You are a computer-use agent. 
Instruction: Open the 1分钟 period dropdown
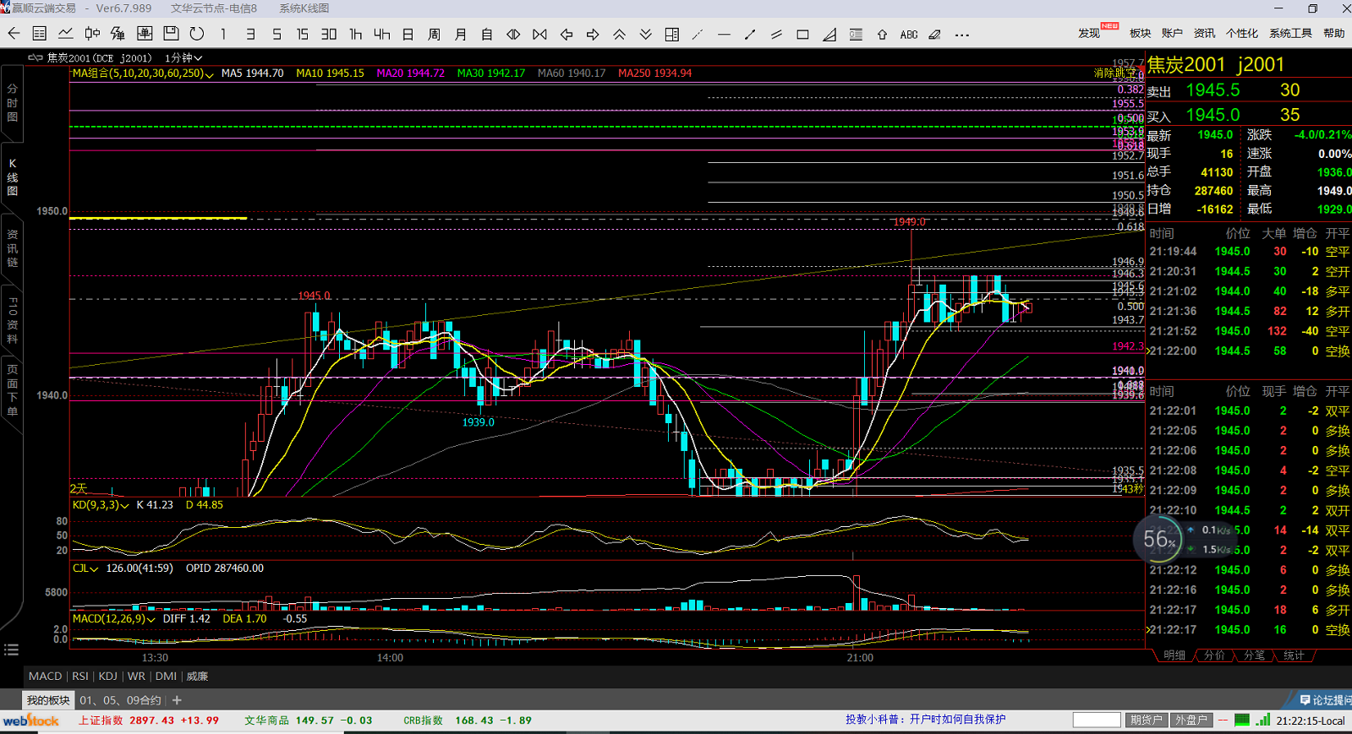[x=183, y=57]
